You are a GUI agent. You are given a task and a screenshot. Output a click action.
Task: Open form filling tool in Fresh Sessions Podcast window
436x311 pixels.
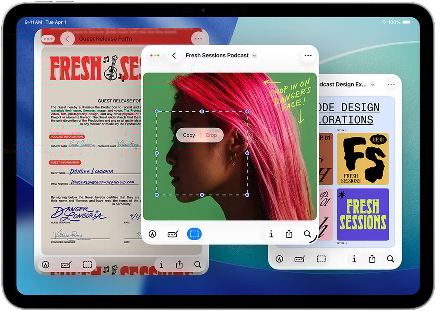pos(173,234)
